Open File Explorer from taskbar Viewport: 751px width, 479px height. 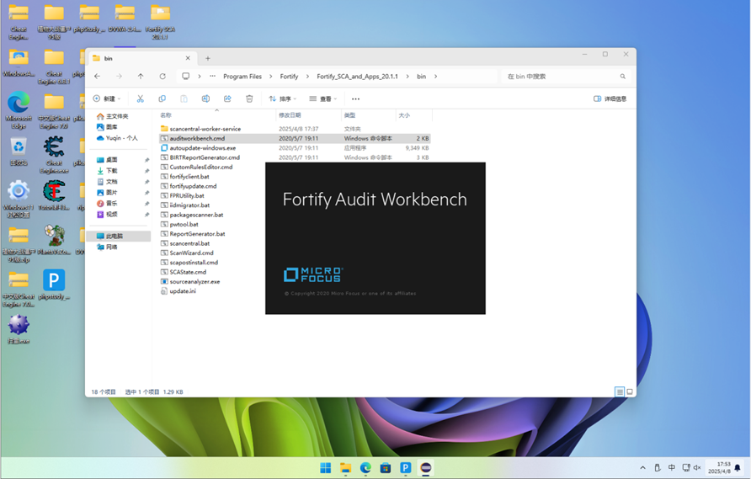345,468
